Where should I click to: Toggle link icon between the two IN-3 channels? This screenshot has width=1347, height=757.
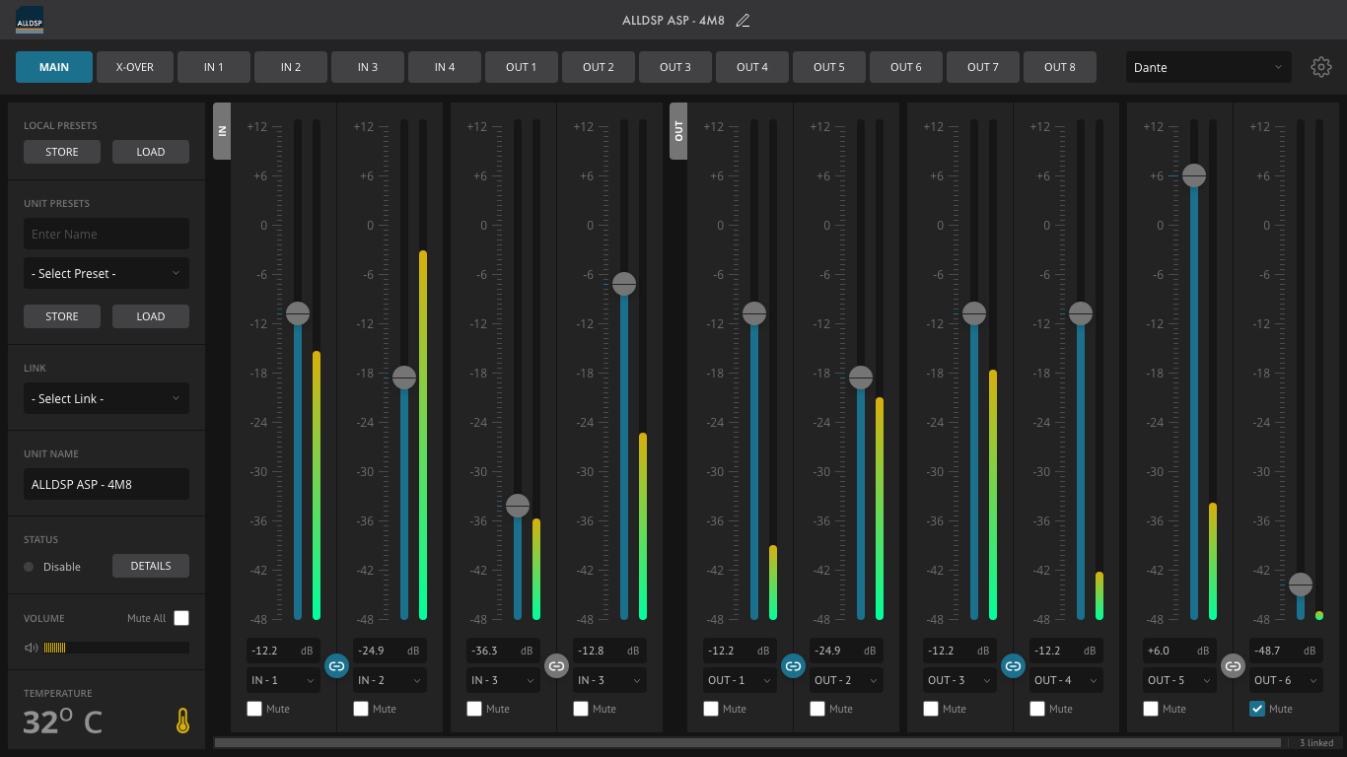click(x=556, y=666)
